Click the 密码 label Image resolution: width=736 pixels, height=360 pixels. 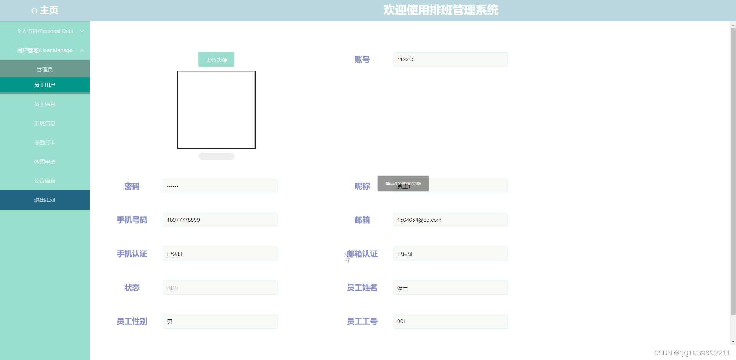pos(132,186)
